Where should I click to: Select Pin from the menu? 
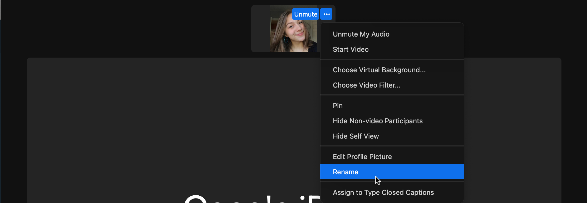tap(392, 106)
